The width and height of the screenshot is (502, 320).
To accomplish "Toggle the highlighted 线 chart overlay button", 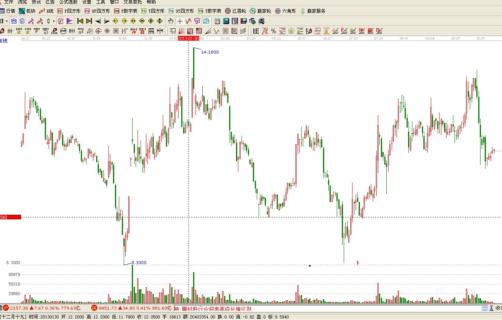I will click(x=207, y=21).
